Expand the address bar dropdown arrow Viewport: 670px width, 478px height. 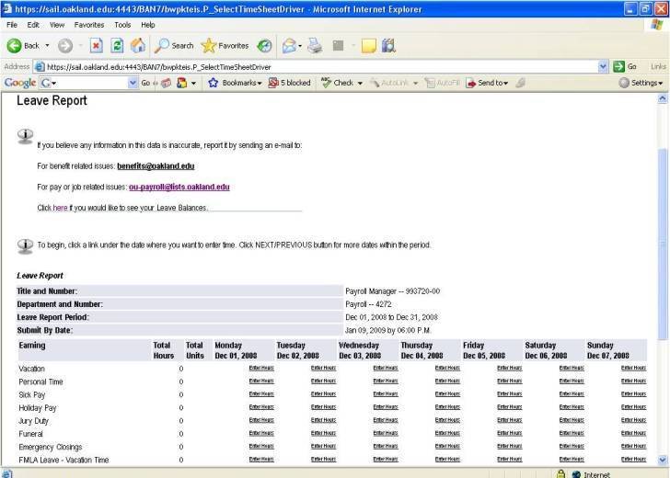coord(604,66)
